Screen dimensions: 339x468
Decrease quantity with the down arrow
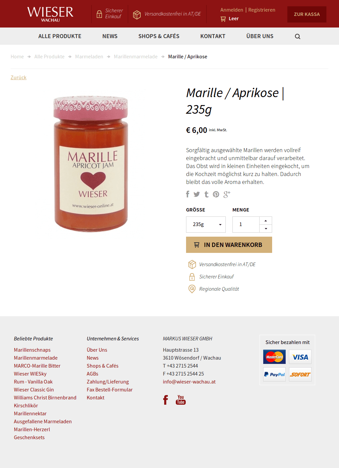[266, 229]
